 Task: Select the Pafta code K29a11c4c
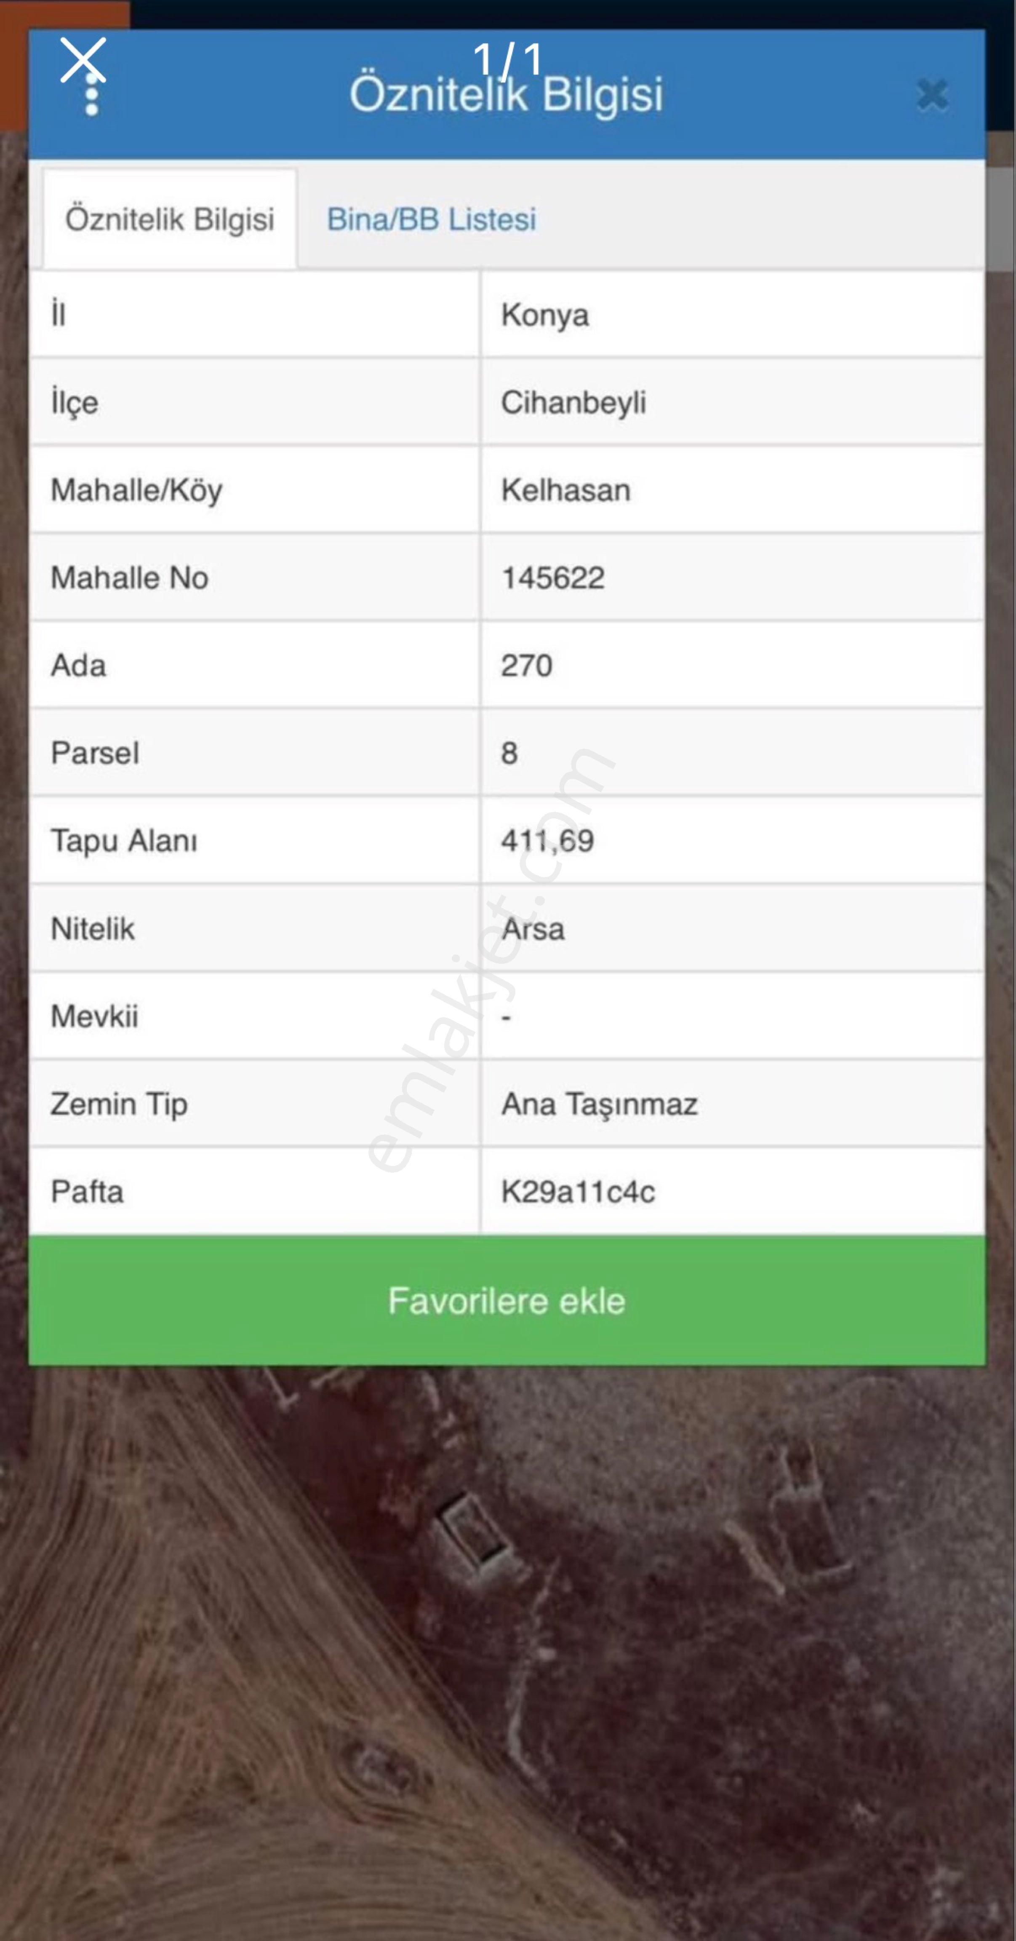pos(578,1192)
